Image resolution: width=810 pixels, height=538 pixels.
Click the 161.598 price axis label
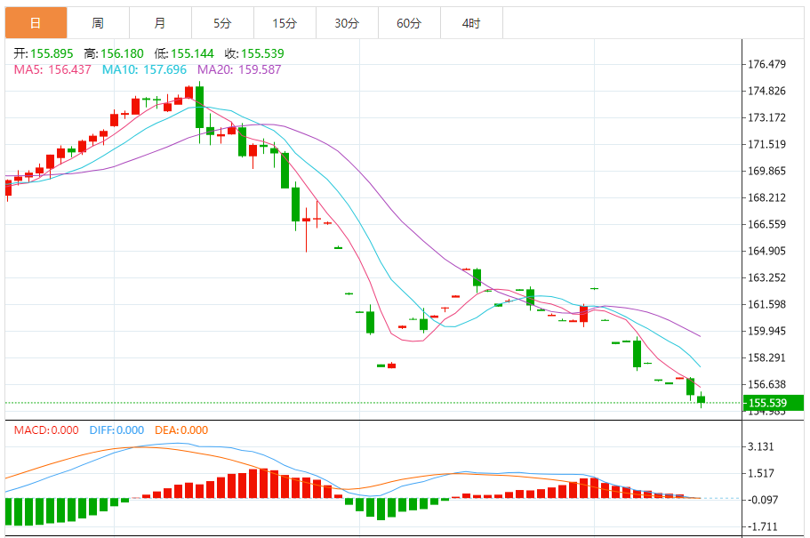pos(766,304)
